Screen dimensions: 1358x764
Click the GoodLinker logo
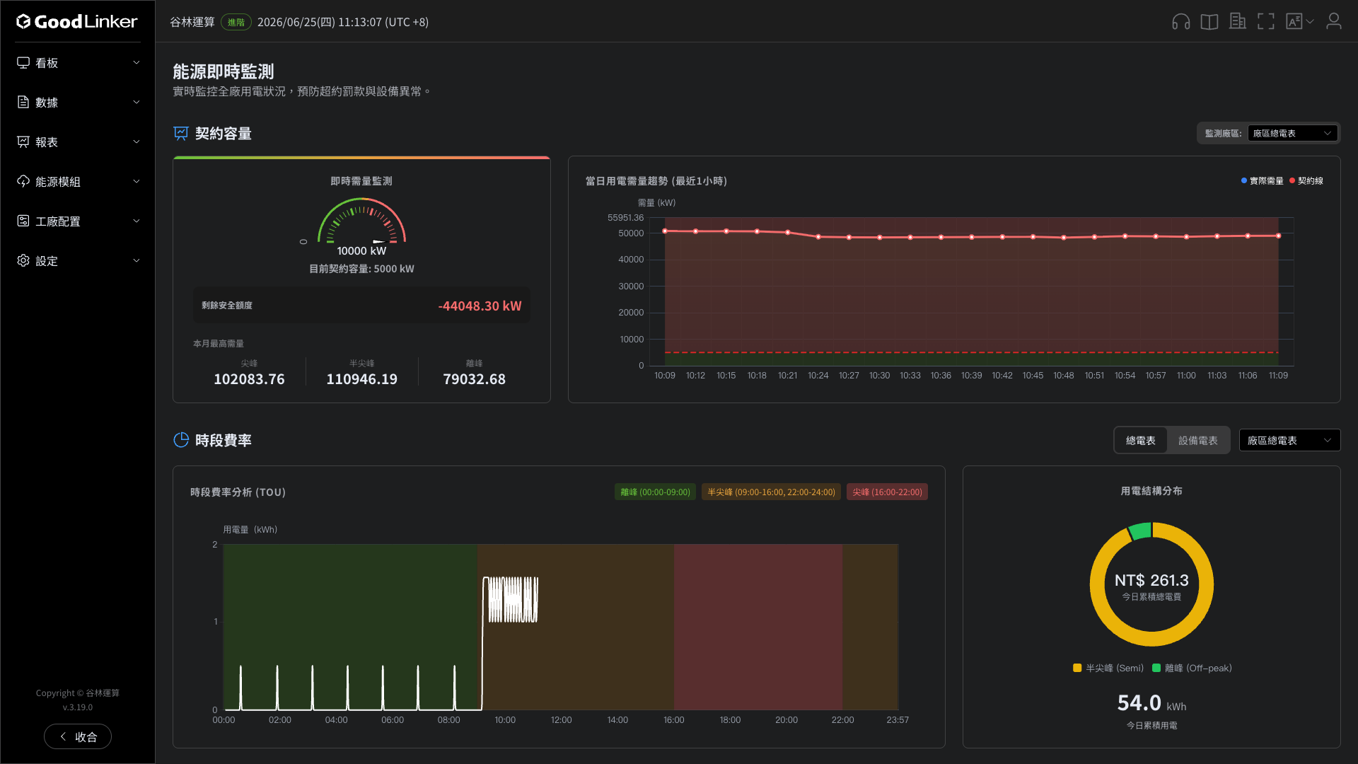click(x=77, y=22)
